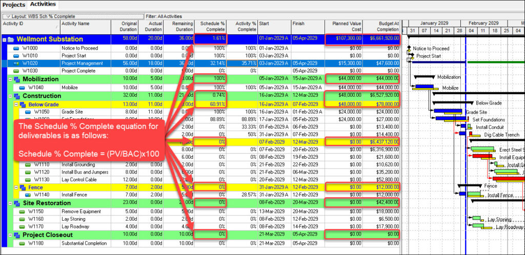Click the Lay Roadway bar in the Gantt chart
This screenshot has width=525, height=255.
478,226
